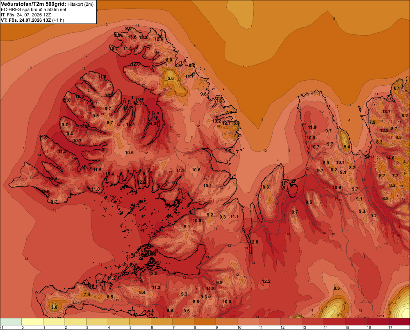The image size is (410, 330).
Task: Click the 7.8 temperature value
Action: tap(220, 99)
